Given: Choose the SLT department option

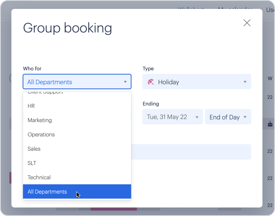Looking at the screenshot, I should pyautogui.click(x=32, y=163).
